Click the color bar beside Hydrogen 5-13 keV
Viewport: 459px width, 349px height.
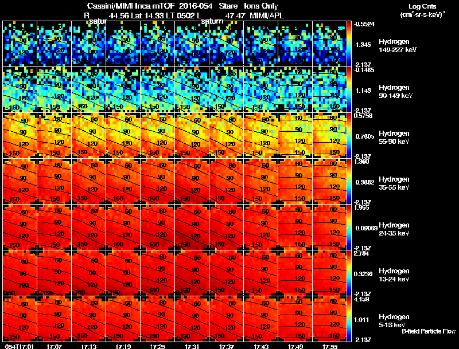(349, 319)
